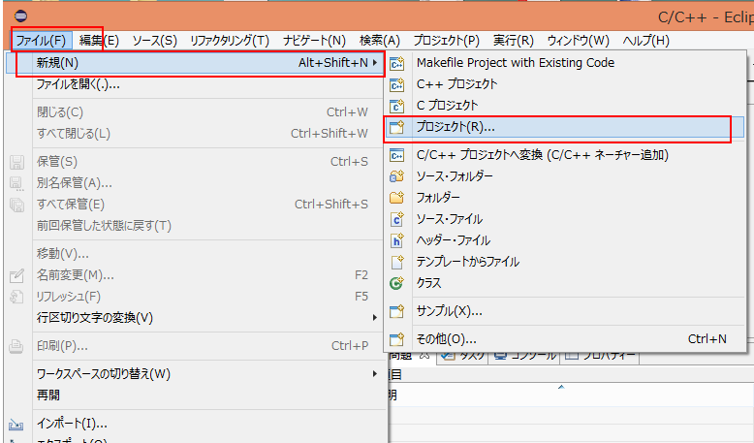The width and height of the screenshot is (754, 443).
Task: Click the Makefile Project with Existing Code icon
Action: point(396,63)
